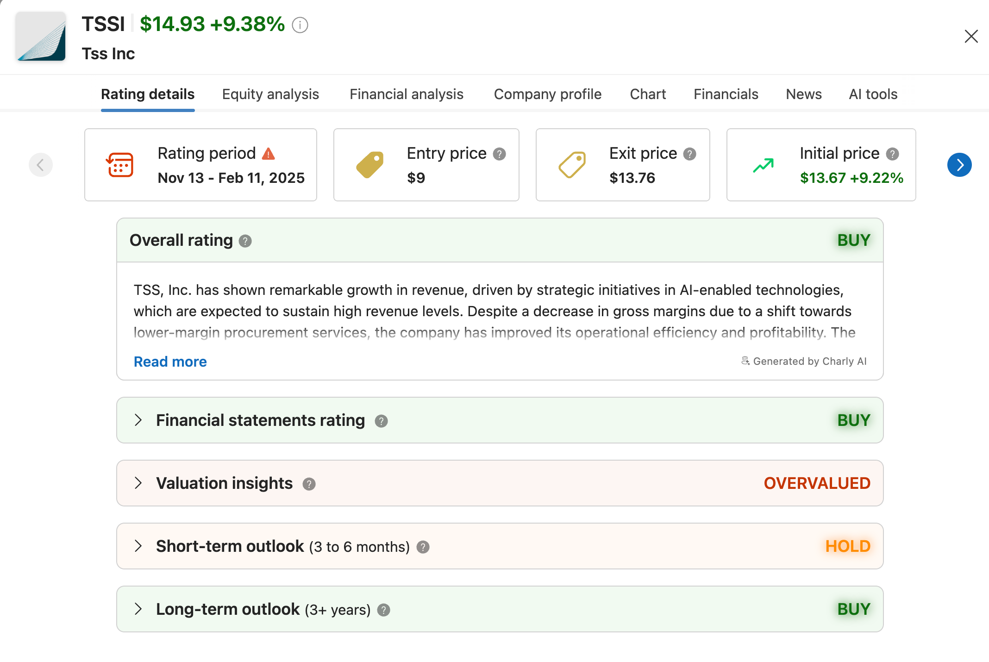Open the Rating details tab

pos(148,94)
